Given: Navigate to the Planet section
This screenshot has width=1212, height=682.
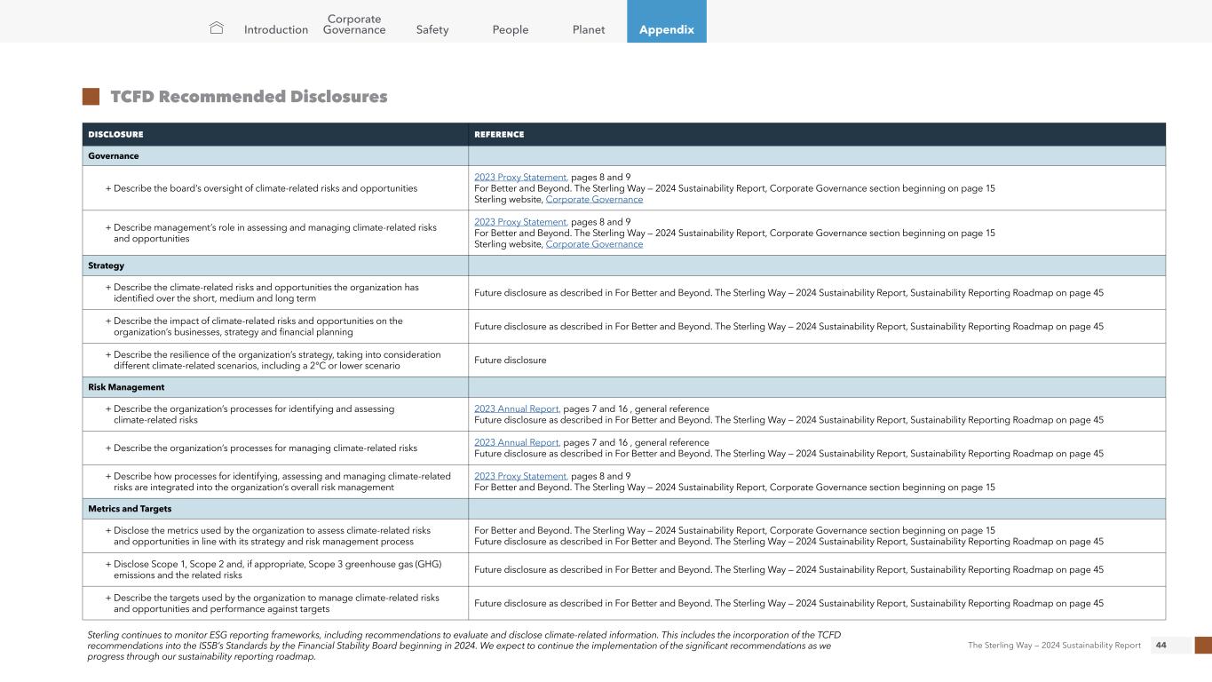Looking at the screenshot, I should pos(589,29).
